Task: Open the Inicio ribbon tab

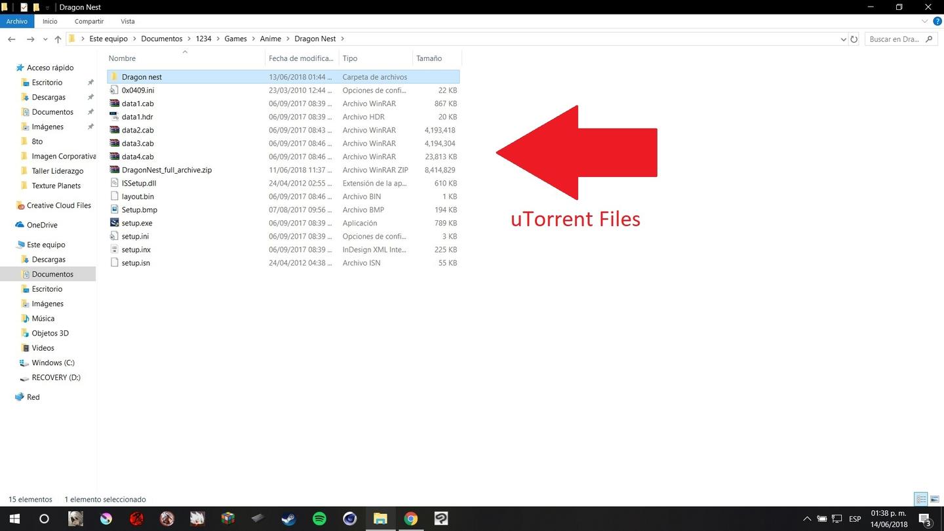Action: [x=50, y=21]
